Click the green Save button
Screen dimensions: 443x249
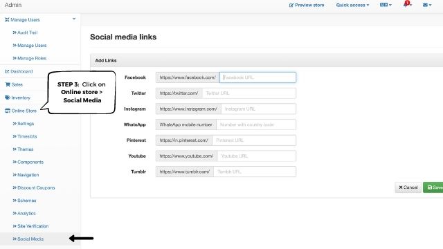pyautogui.click(x=433, y=187)
